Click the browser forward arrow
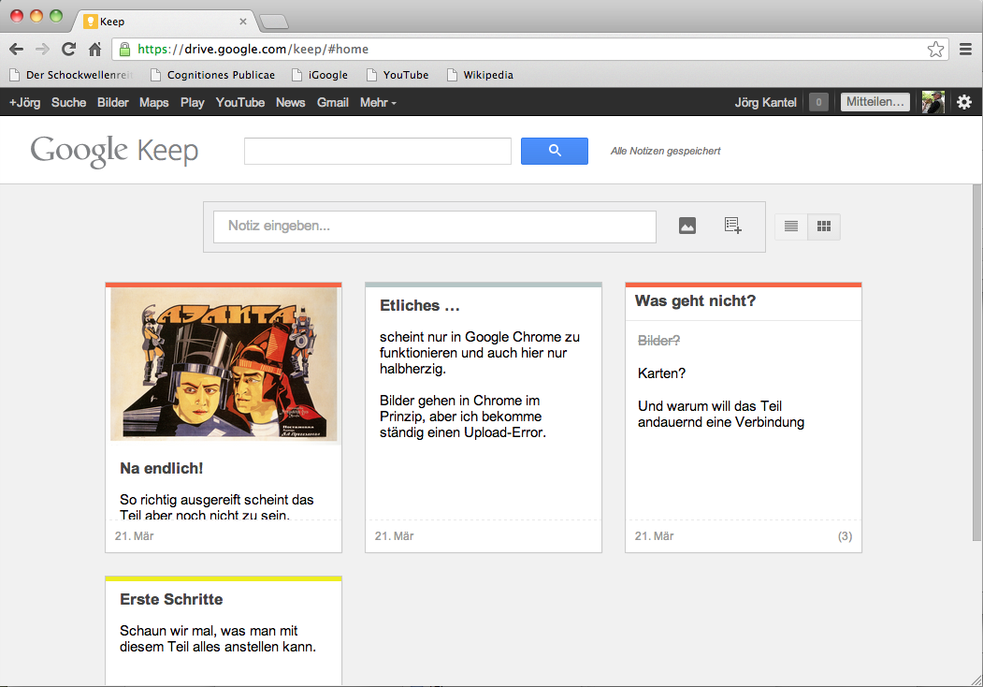The image size is (983, 687). (x=42, y=49)
